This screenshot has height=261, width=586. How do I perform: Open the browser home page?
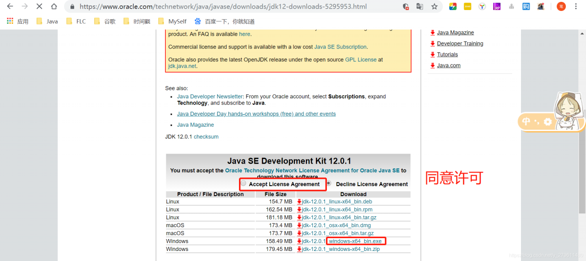click(x=54, y=6)
